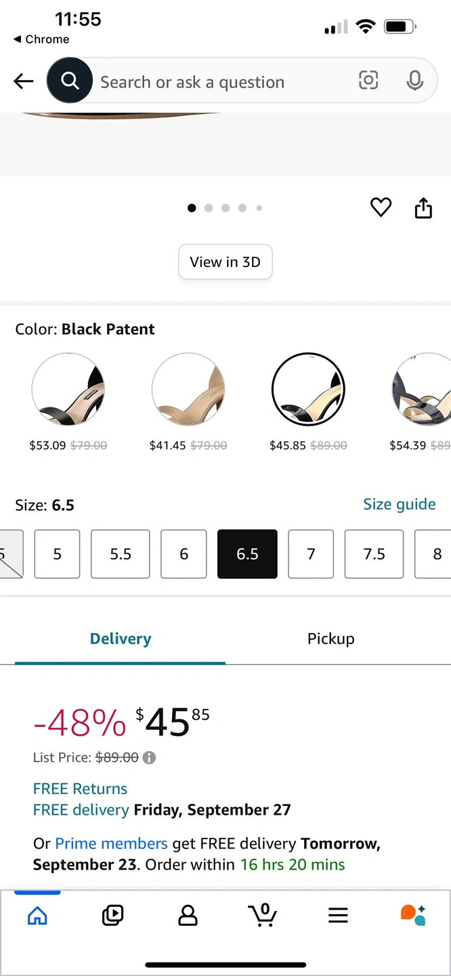451x976 pixels.
Task: Select size 5.5
Action: tap(121, 554)
